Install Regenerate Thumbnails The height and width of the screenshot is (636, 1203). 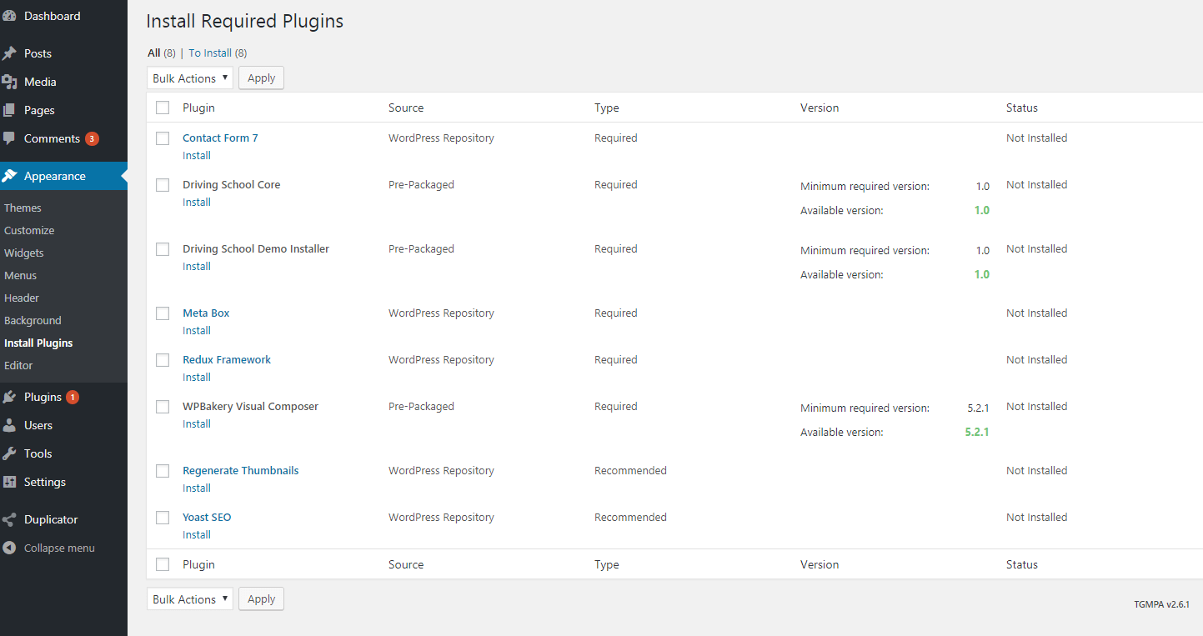197,488
